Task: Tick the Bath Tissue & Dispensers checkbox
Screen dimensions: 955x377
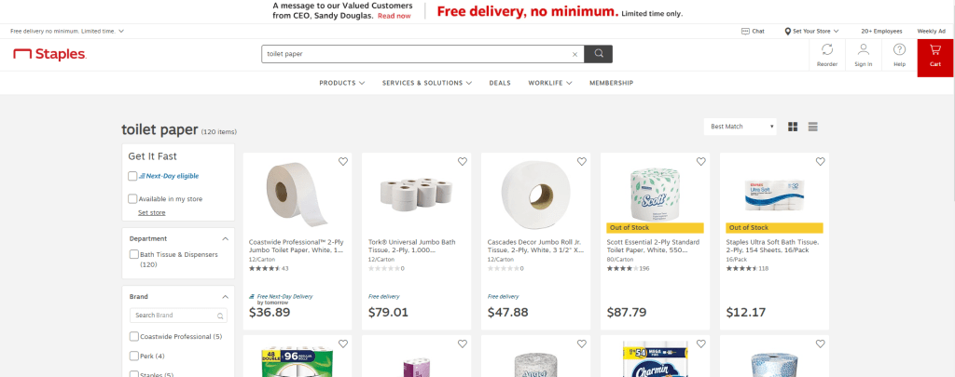Action: point(133,254)
